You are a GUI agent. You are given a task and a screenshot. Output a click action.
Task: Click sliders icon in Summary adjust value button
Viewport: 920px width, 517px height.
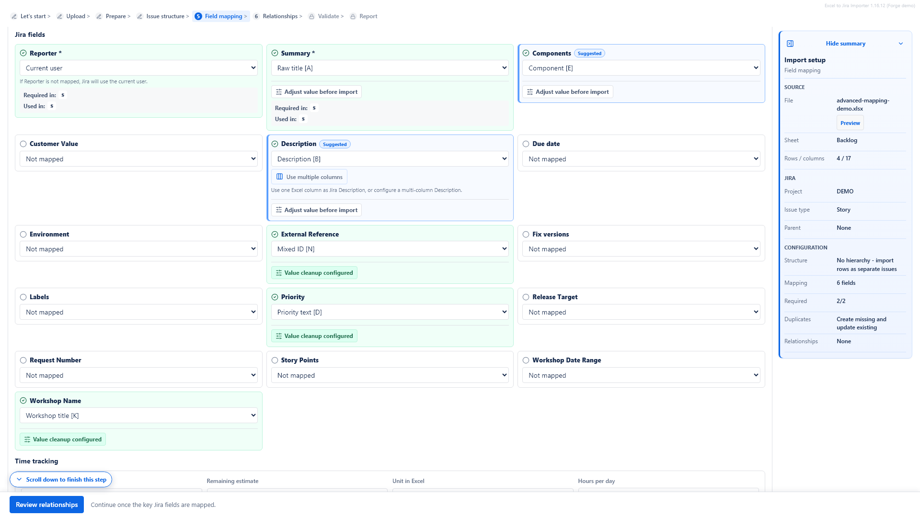(x=279, y=92)
